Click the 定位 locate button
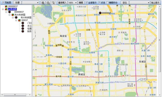 pyautogui.click(x=125, y=3)
